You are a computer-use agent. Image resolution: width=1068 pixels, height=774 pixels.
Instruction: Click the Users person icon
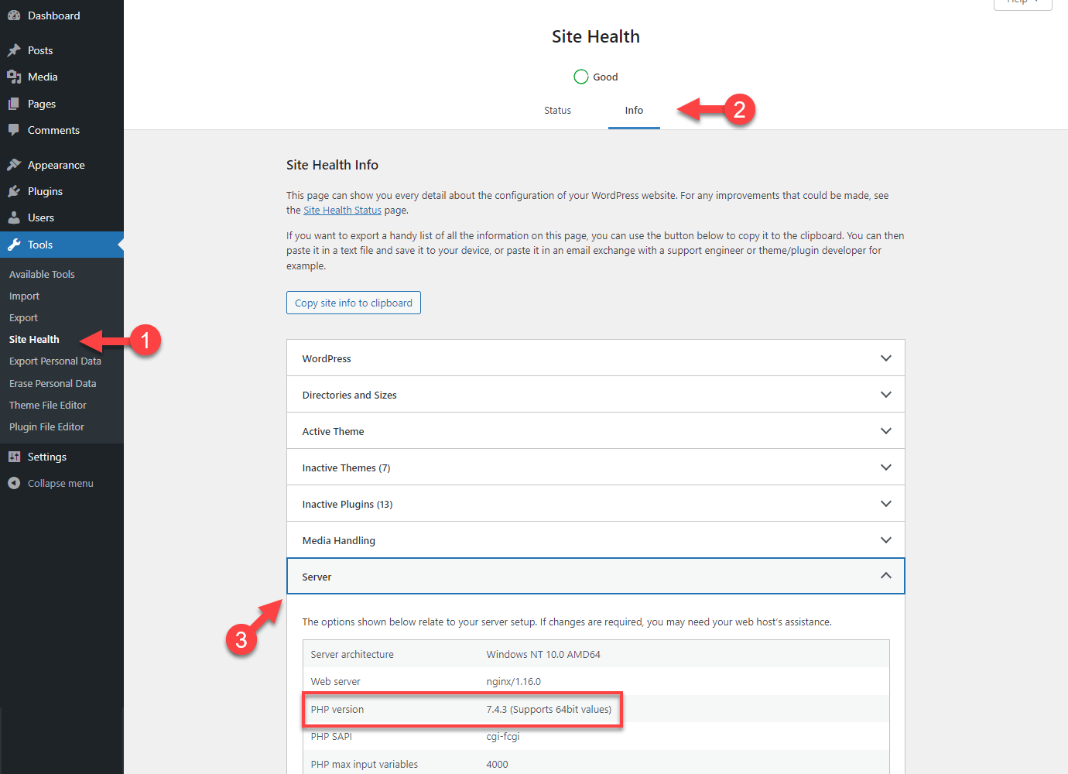point(14,217)
